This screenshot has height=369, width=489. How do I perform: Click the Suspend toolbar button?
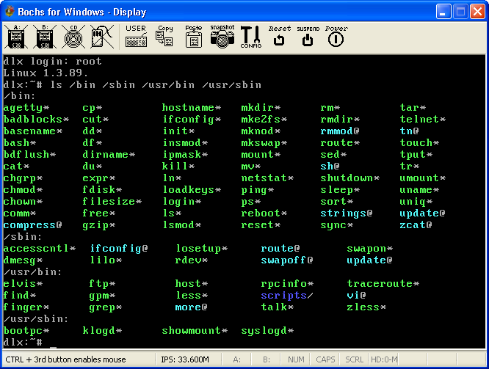point(308,36)
